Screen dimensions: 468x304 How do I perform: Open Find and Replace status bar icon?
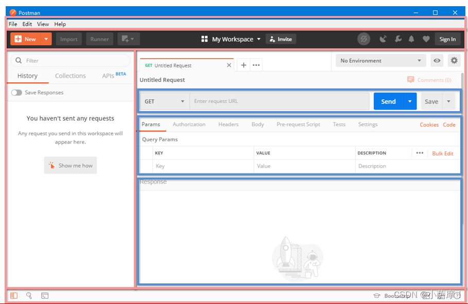pos(29,295)
